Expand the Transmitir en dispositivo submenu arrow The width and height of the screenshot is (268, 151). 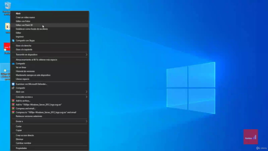[86, 55]
